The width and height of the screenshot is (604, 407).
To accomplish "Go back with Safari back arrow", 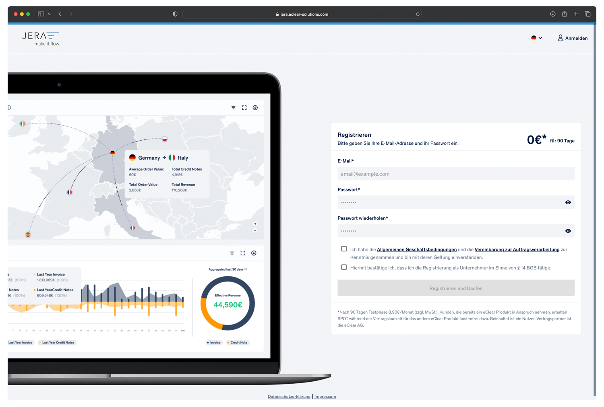I will pyautogui.click(x=60, y=14).
